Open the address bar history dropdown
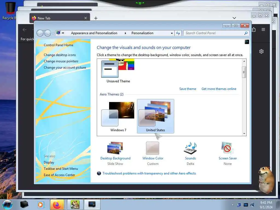Screen dimensions: 280x210 coord(172,33)
